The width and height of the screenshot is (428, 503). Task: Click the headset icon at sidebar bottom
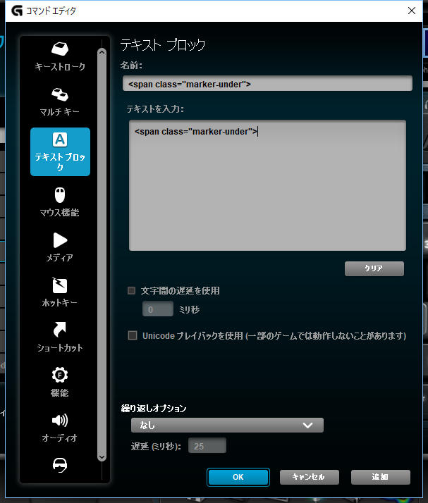click(60, 465)
